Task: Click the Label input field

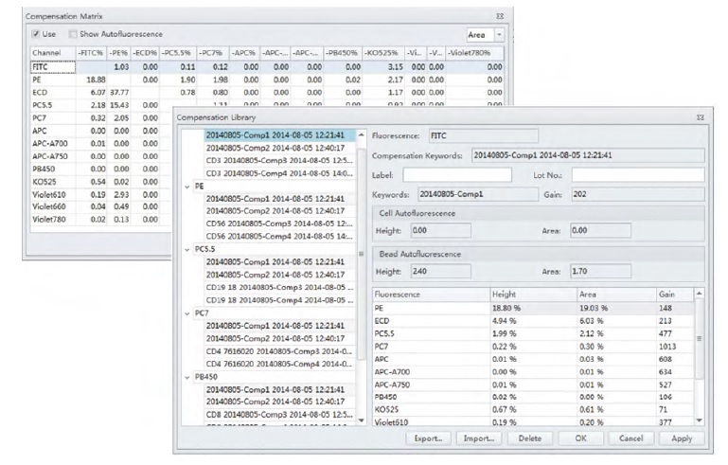Action: (x=457, y=175)
